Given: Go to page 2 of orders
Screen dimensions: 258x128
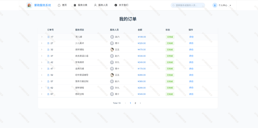Looking at the screenshot, I should pos(135,103).
